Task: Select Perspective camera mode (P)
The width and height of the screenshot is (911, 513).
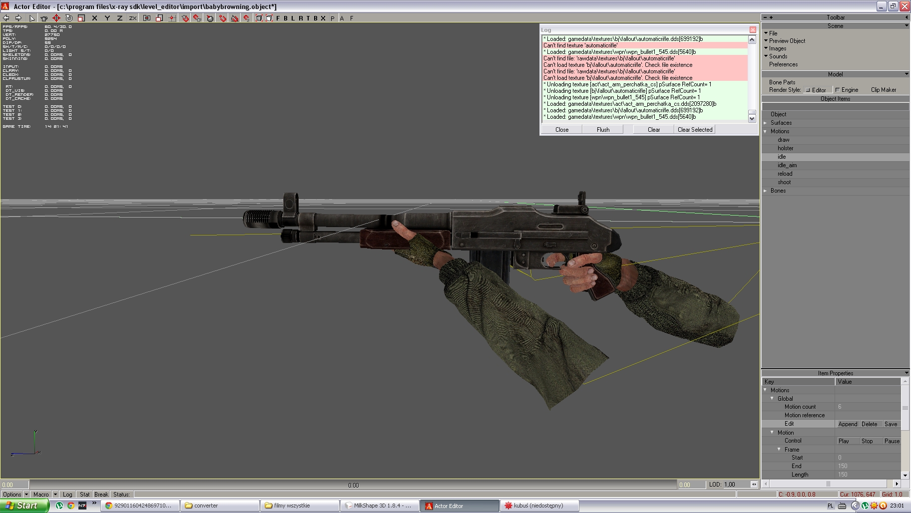Action: coord(333,18)
